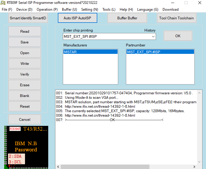
Task: Click log line 004 ifix.net.cn URL
Action: point(100,106)
